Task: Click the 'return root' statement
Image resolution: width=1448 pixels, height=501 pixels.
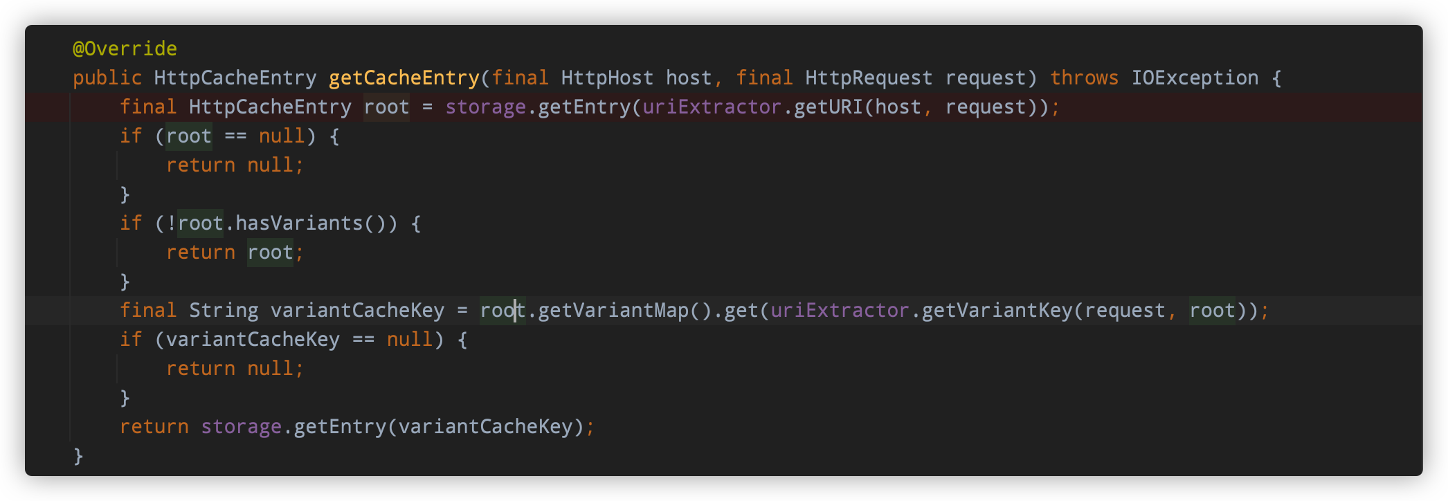Action: [230, 252]
